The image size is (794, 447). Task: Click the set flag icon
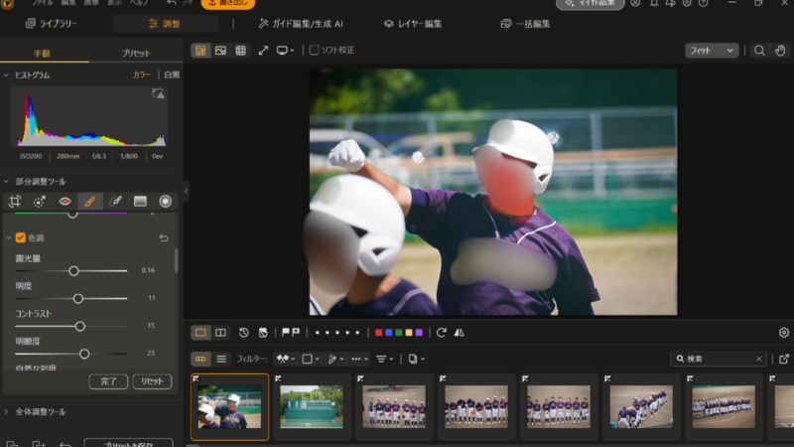click(286, 333)
